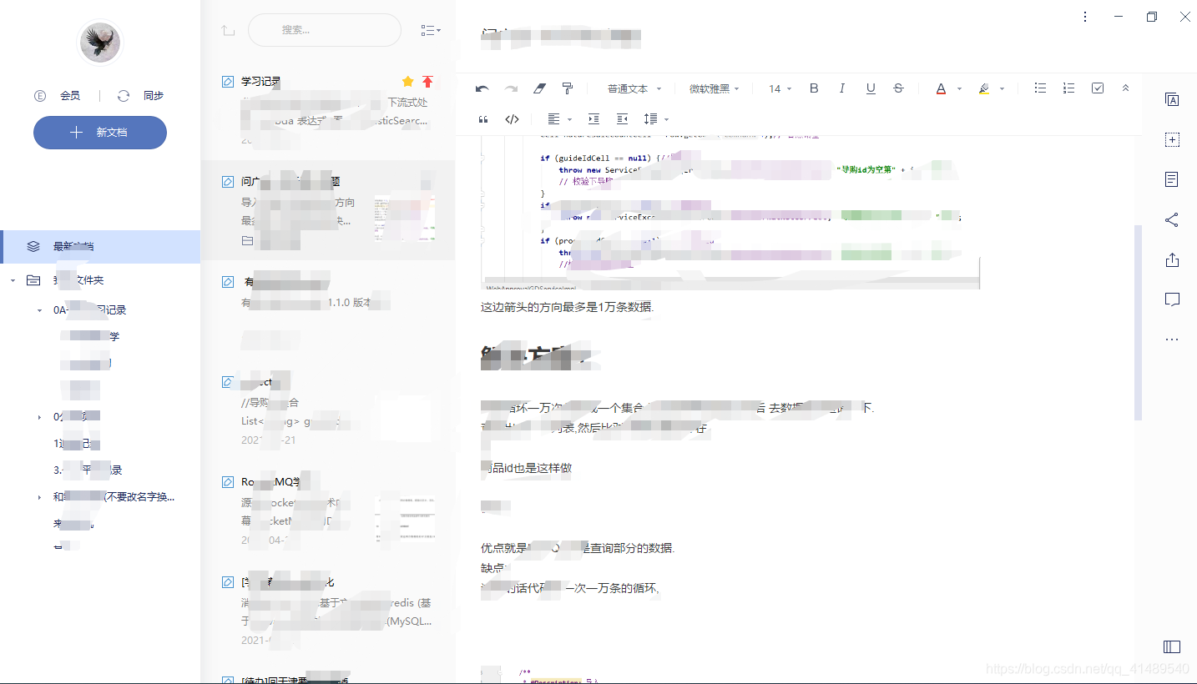Toggle strikethrough formatting
1197x684 pixels.
[898, 88]
